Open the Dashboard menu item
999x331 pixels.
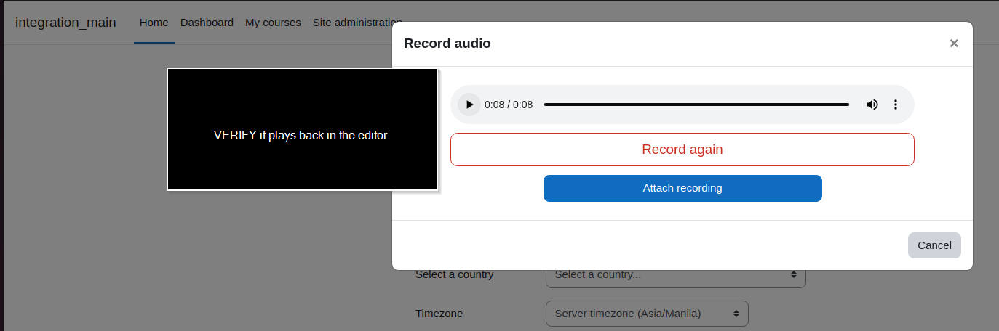[207, 23]
